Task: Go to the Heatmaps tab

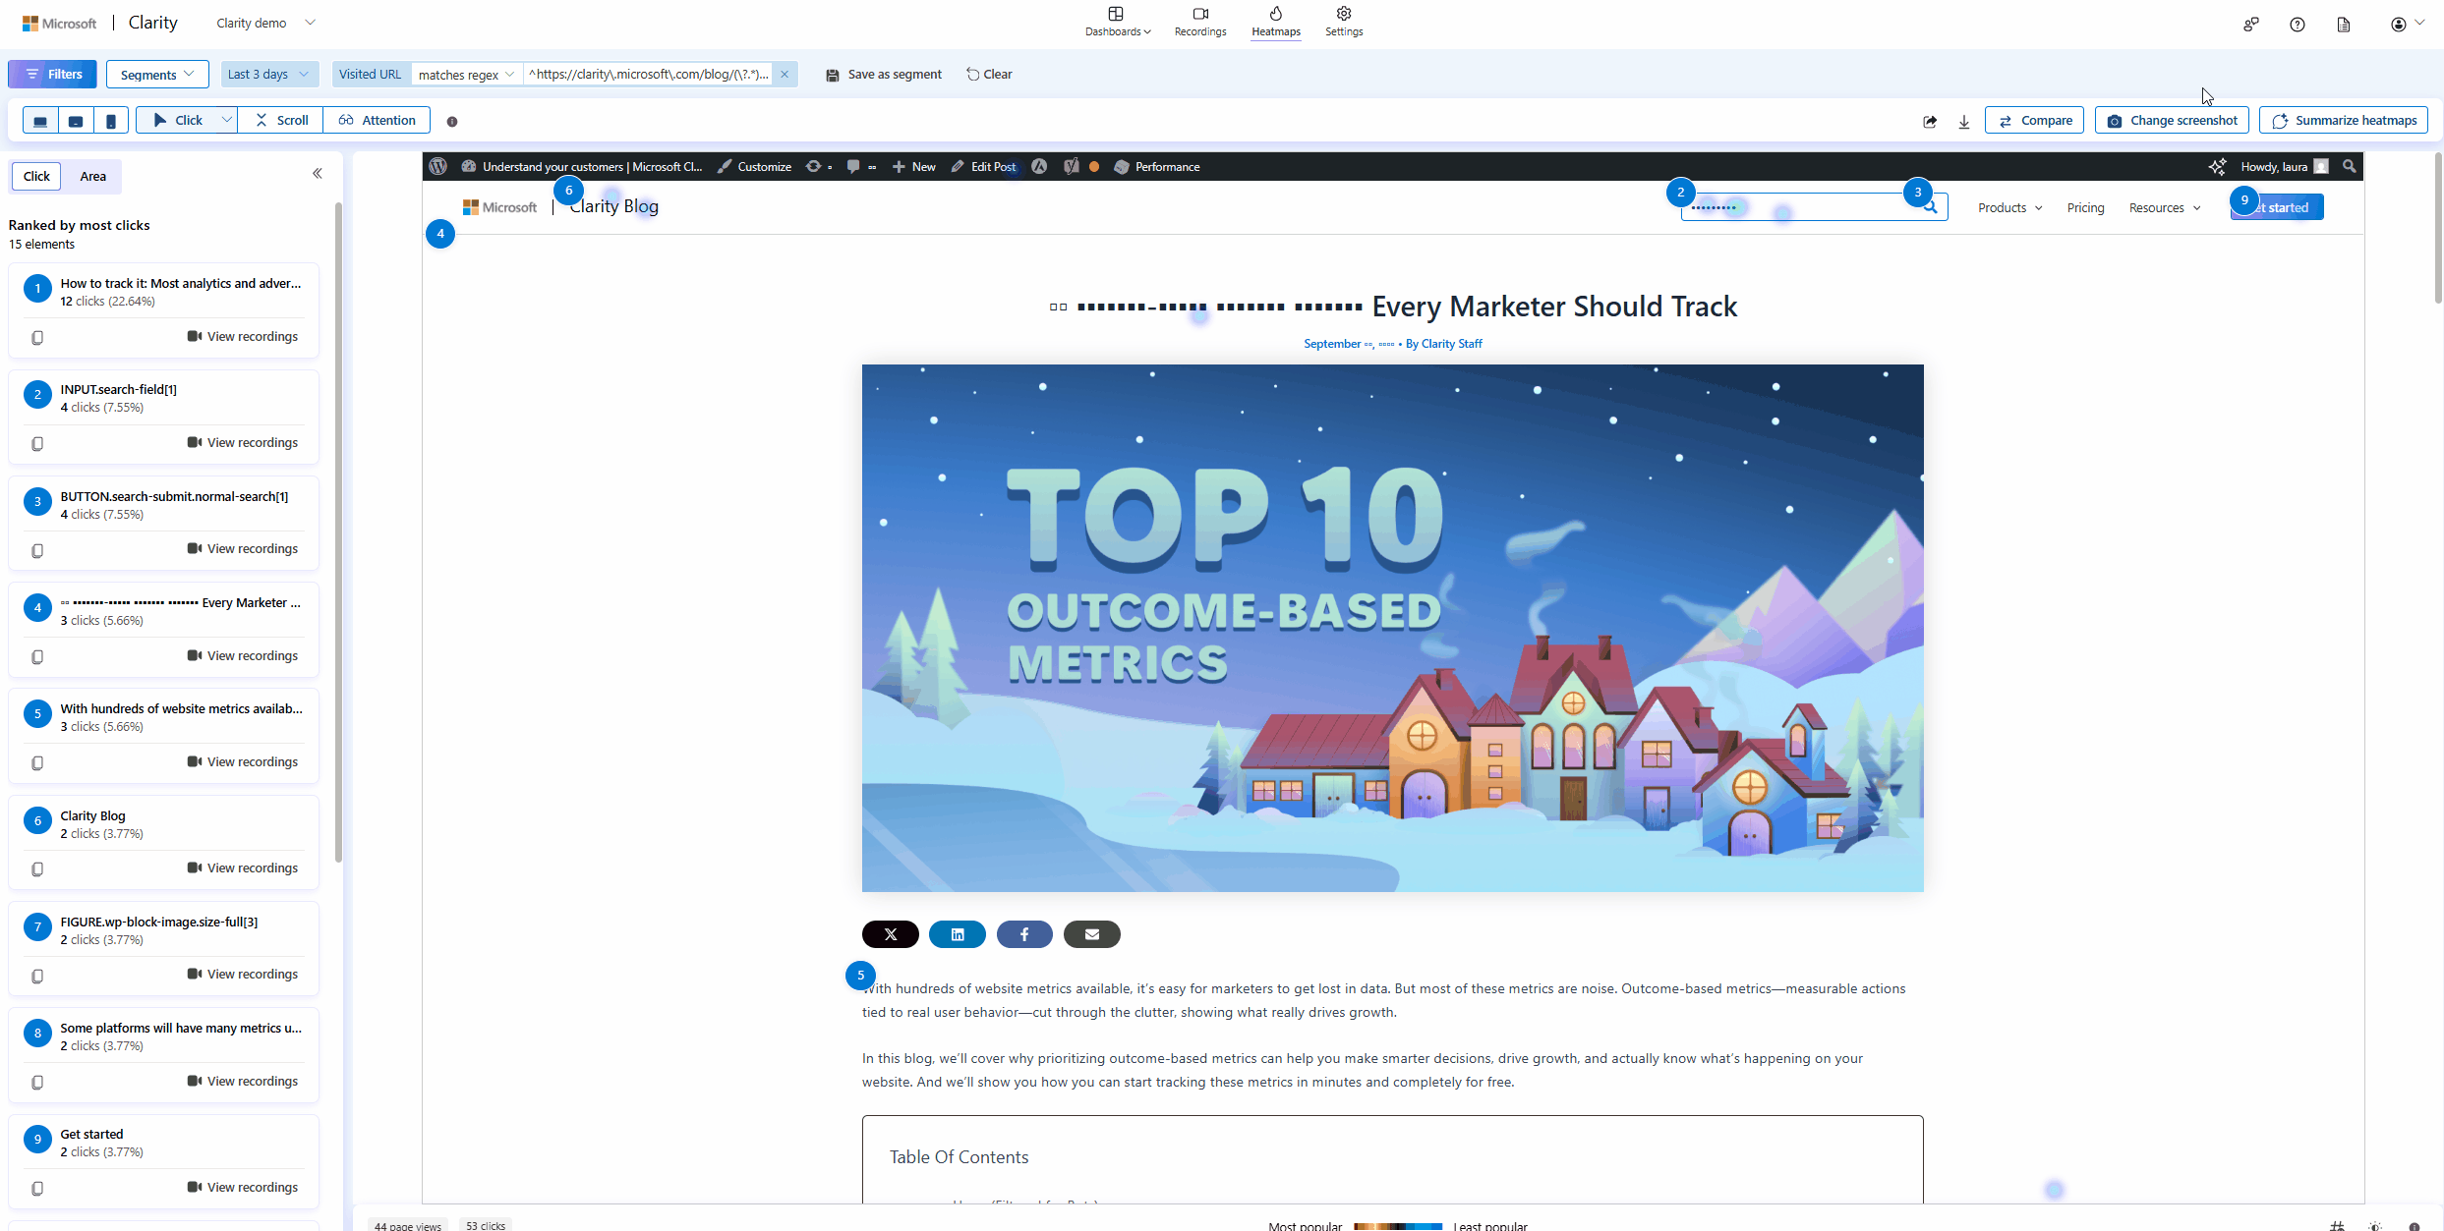Action: tap(1276, 22)
